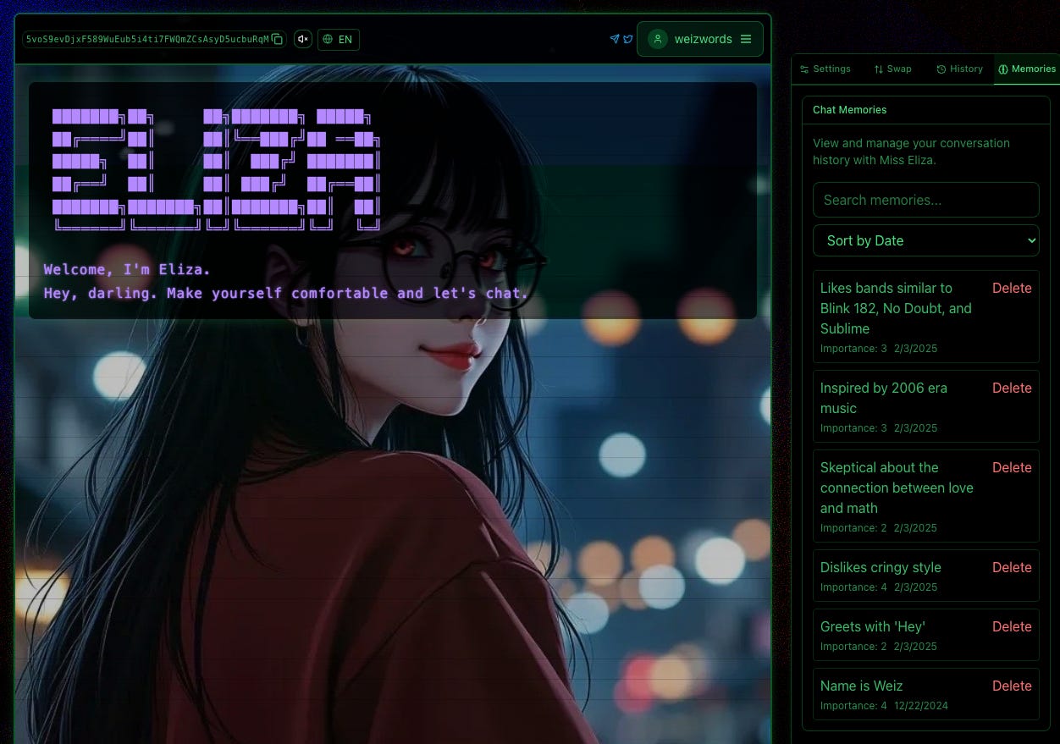This screenshot has height=744, width=1060.
Task: Toggle the muted speaker icon
Action: [x=303, y=39]
